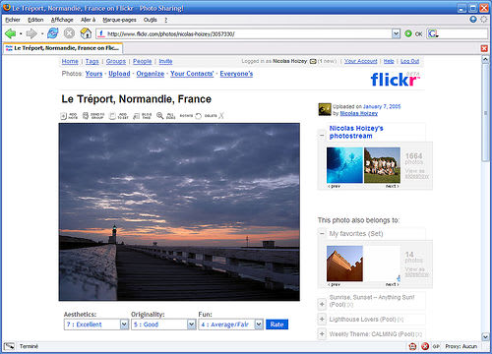The image size is (492, 354).
Task: Open the Affichage menu
Action: (62, 20)
